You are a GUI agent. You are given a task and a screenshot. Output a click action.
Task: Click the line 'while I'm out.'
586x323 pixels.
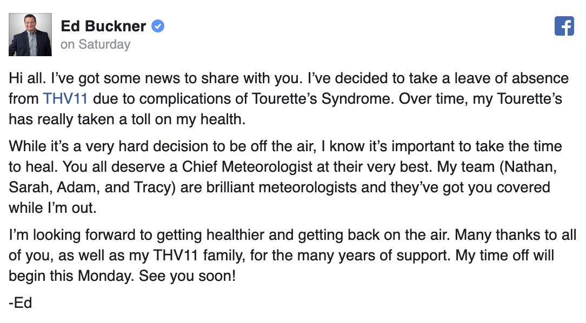(52, 208)
